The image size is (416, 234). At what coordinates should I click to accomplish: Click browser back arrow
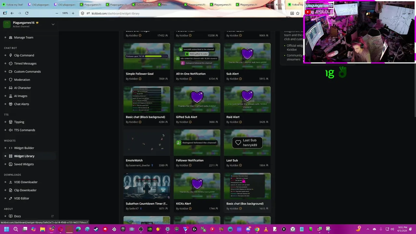click(x=12, y=13)
